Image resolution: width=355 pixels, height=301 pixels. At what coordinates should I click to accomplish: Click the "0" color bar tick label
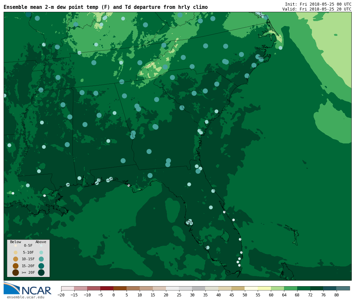pyautogui.click(x=113, y=295)
